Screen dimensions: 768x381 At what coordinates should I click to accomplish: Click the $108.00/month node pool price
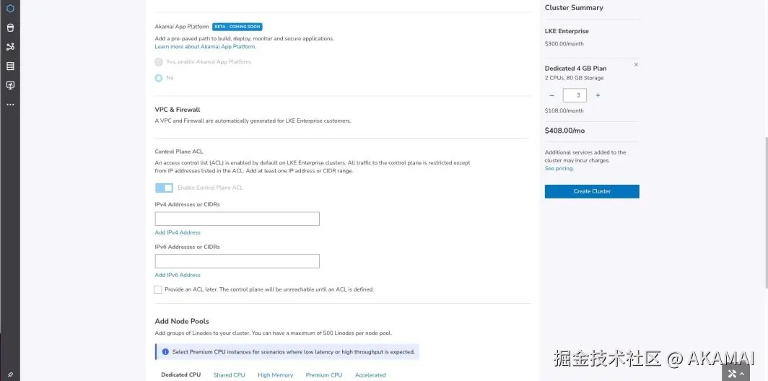[x=564, y=110]
